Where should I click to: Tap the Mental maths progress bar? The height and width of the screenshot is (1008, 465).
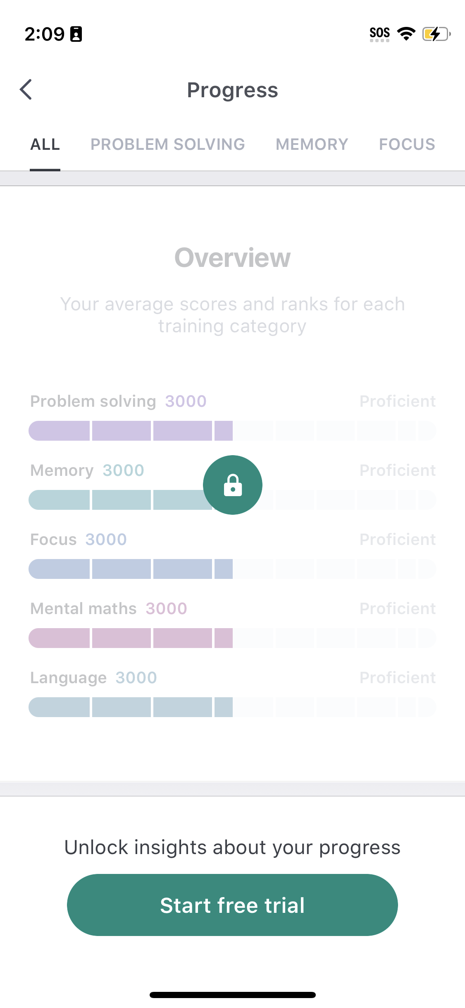pos(232,638)
